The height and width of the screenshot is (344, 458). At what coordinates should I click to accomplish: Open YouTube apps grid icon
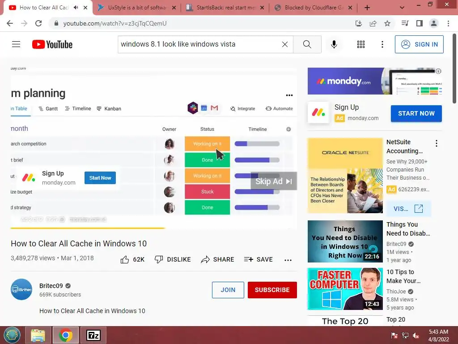(x=361, y=44)
